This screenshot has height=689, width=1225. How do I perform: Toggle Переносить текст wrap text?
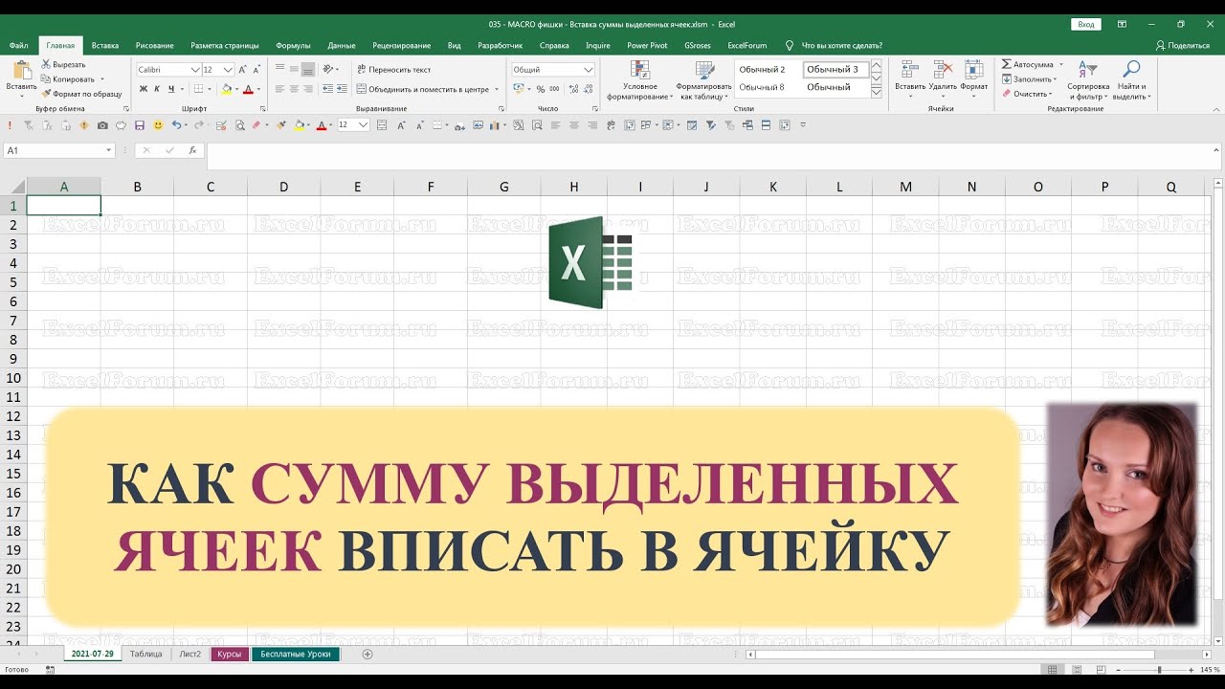[393, 70]
